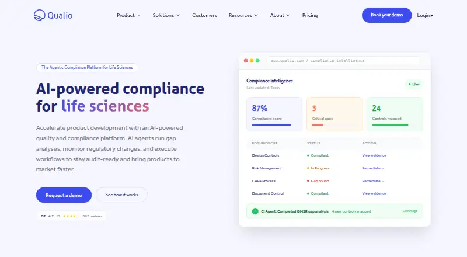Click the In Progress status
Image resolution: width=467 pixels, height=257 pixels.
pos(318,168)
